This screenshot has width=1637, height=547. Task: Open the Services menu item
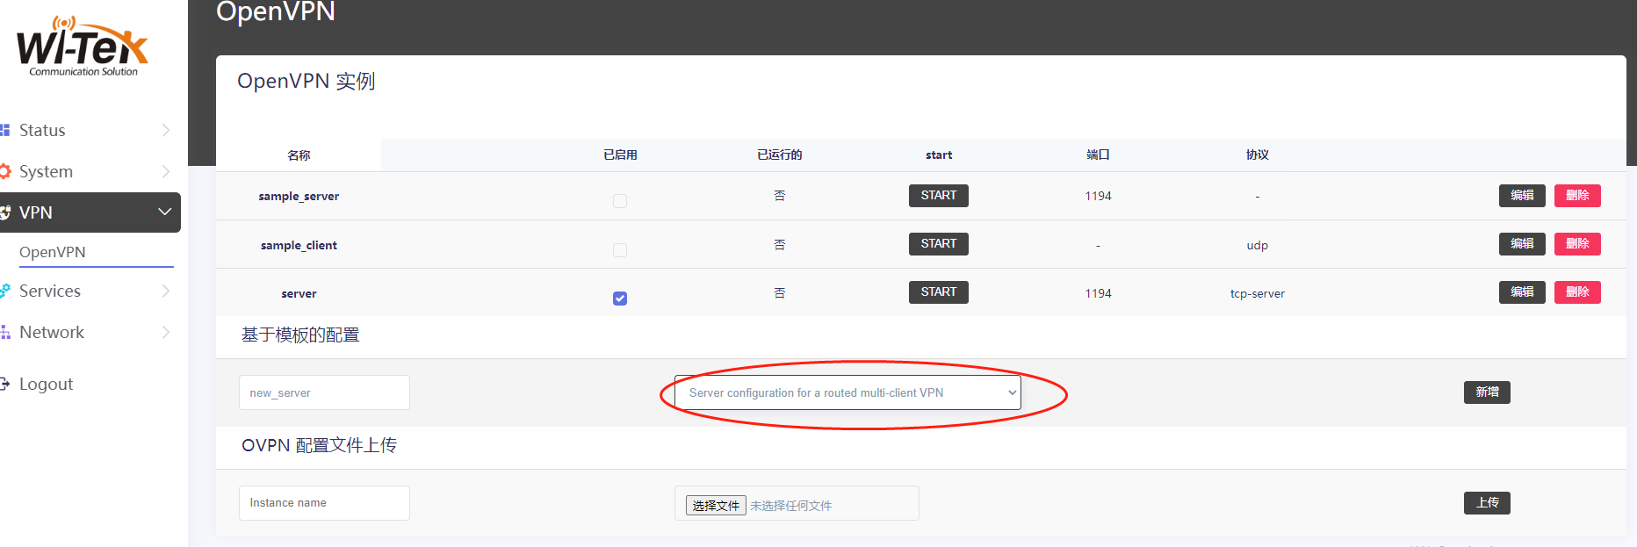tap(50, 291)
